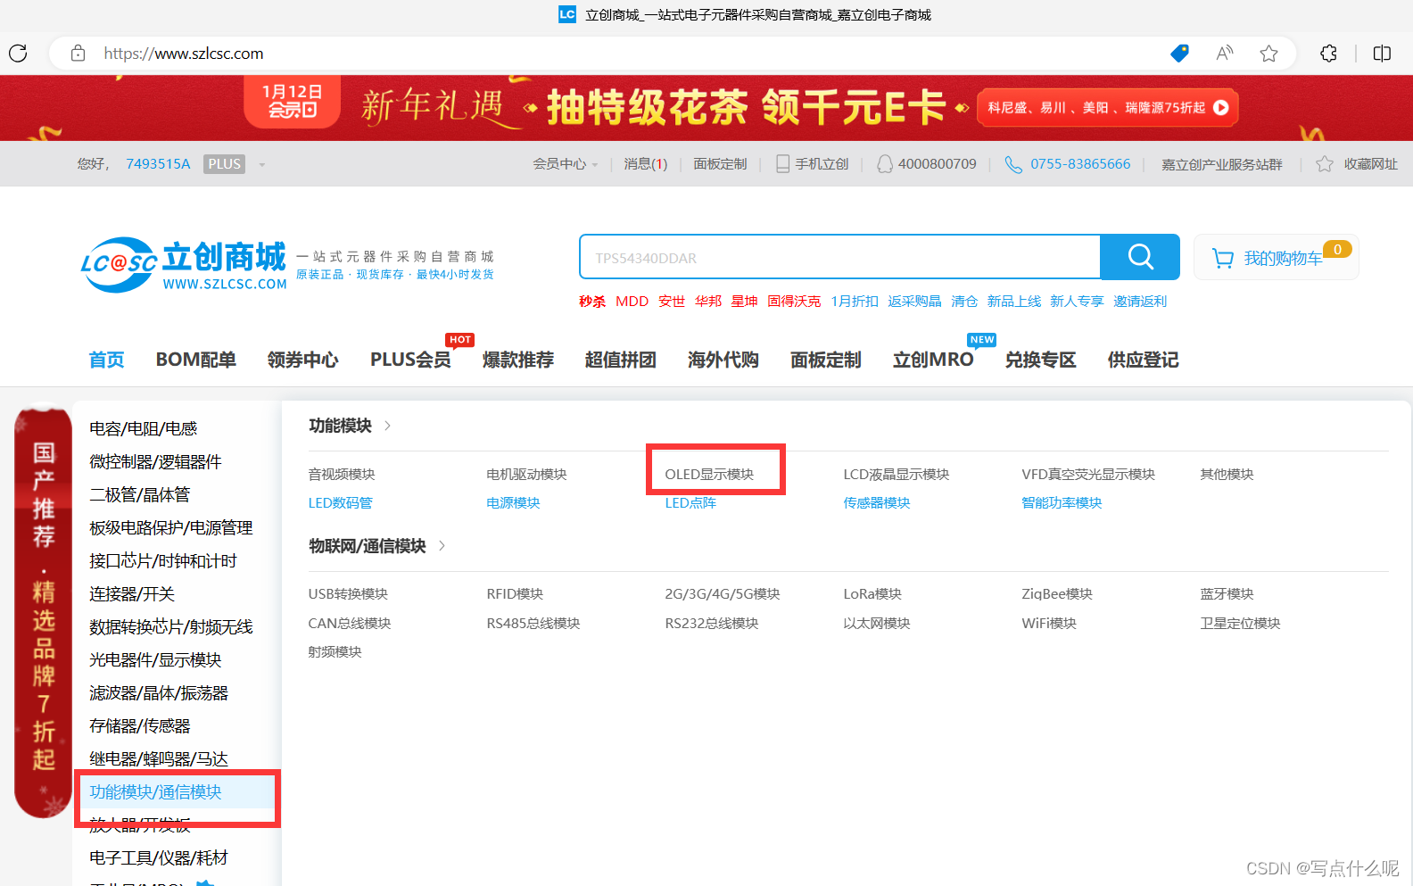Viewport: 1413px width, 886px height.
Task: Click the 国产推荐 red side banner
Action: pyautogui.click(x=43, y=613)
